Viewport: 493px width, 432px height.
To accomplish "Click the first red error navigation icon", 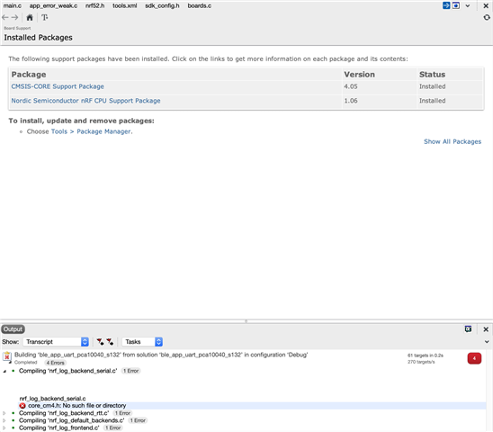I will (x=100, y=342).
